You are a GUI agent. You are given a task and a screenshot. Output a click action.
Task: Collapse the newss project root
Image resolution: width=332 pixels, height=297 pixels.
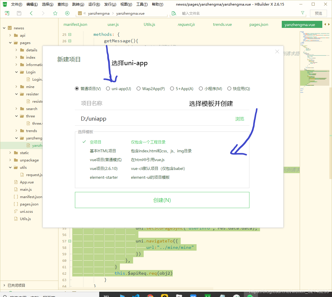[x=4, y=28]
